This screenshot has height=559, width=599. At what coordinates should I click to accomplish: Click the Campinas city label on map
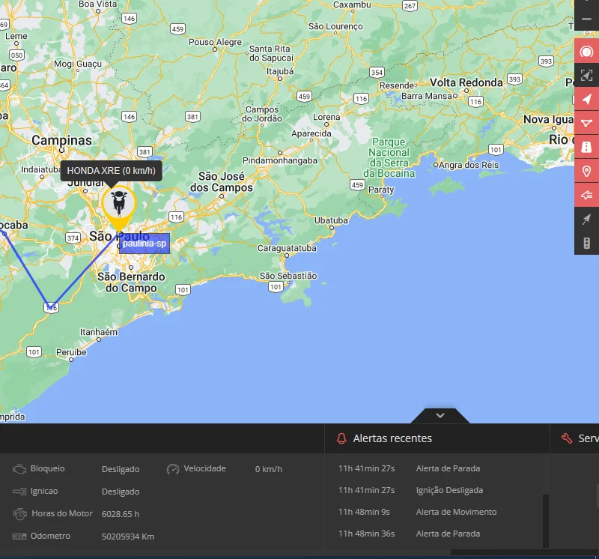pos(61,140)
